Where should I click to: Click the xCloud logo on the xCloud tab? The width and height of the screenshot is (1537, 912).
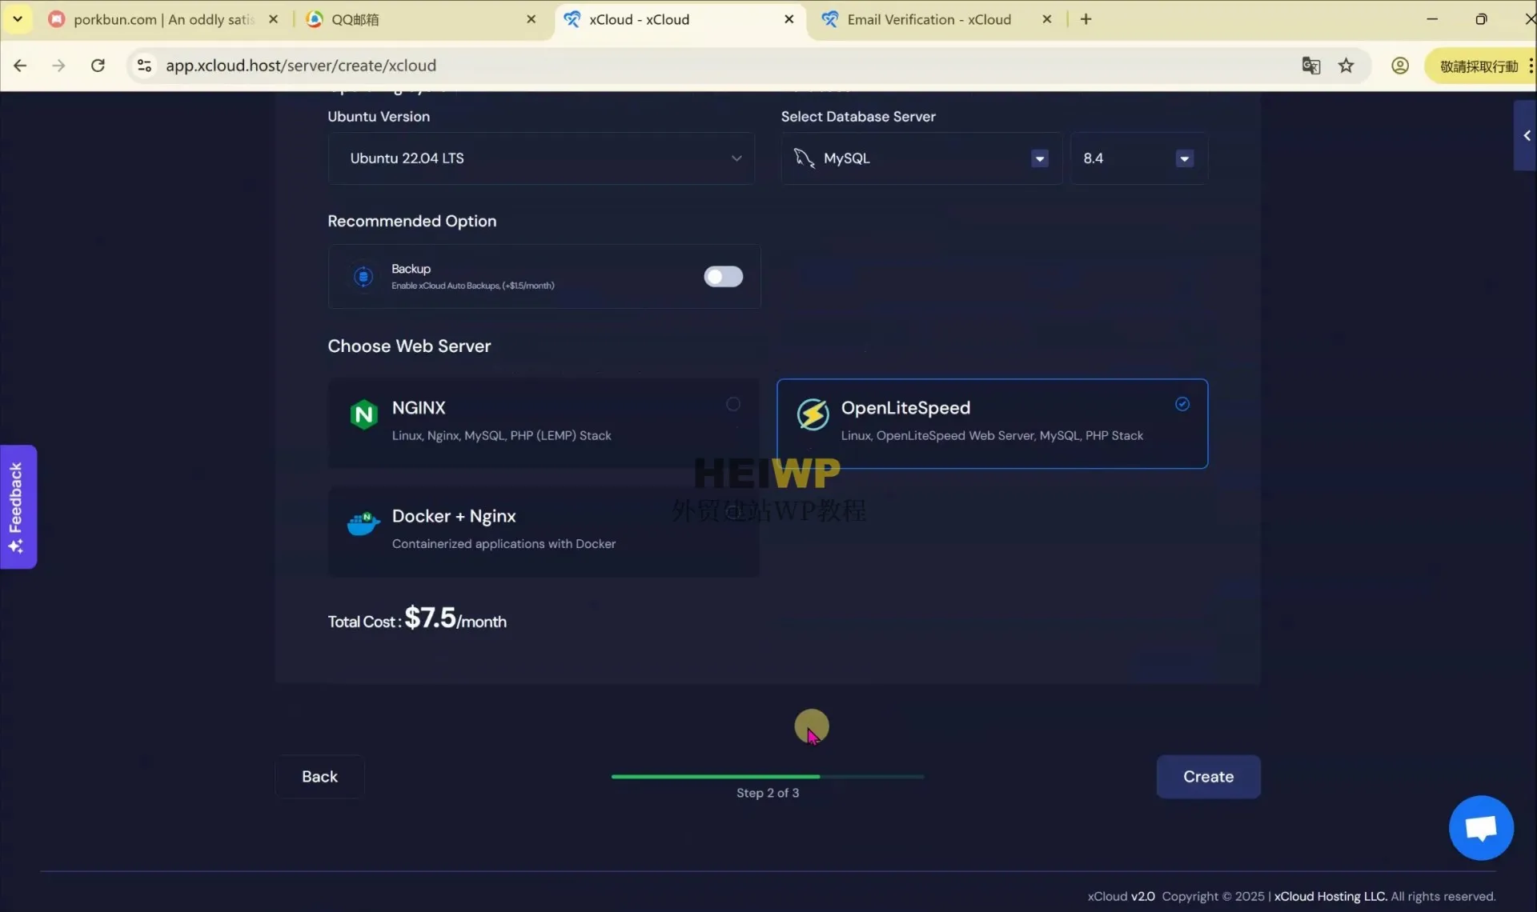click(x=572, y=18)
